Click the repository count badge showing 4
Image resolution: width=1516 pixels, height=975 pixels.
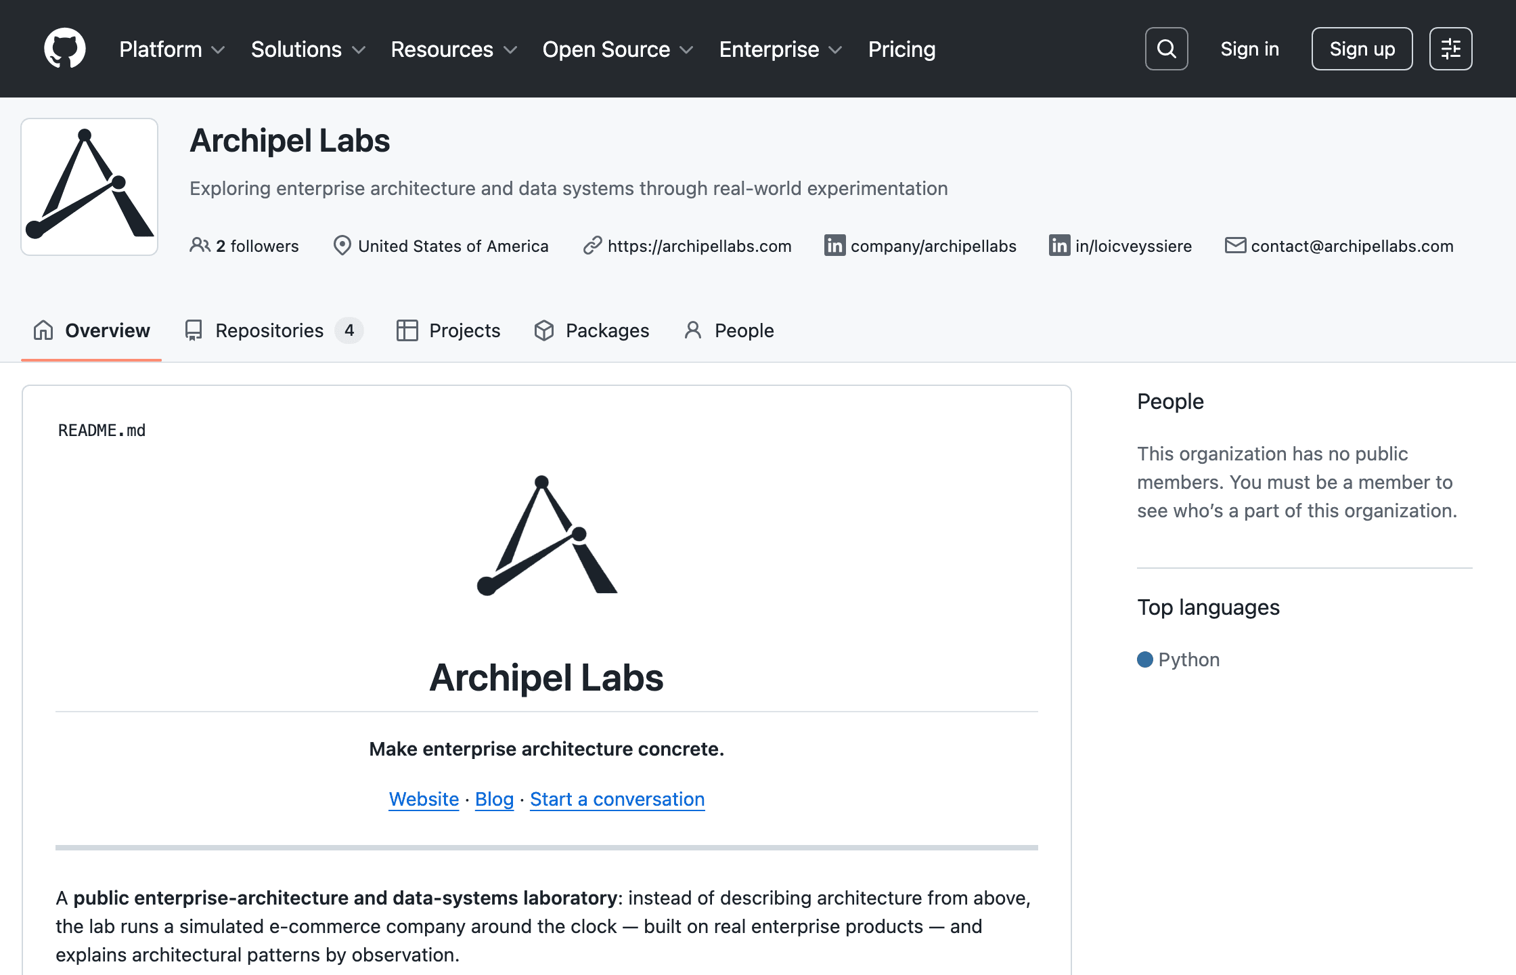tap(349, 330)
